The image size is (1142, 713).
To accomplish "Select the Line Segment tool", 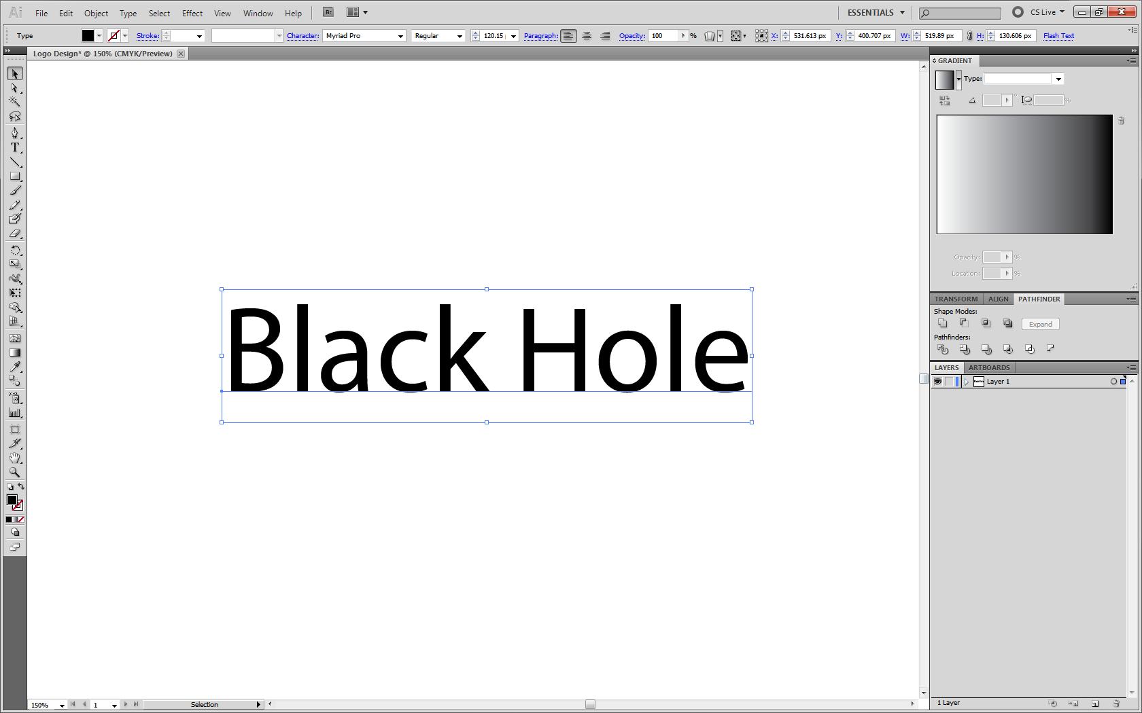I will tap(15, 162).
